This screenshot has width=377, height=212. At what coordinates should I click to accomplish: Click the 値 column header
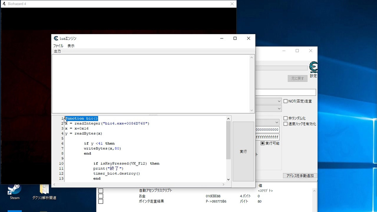[260, 186]
